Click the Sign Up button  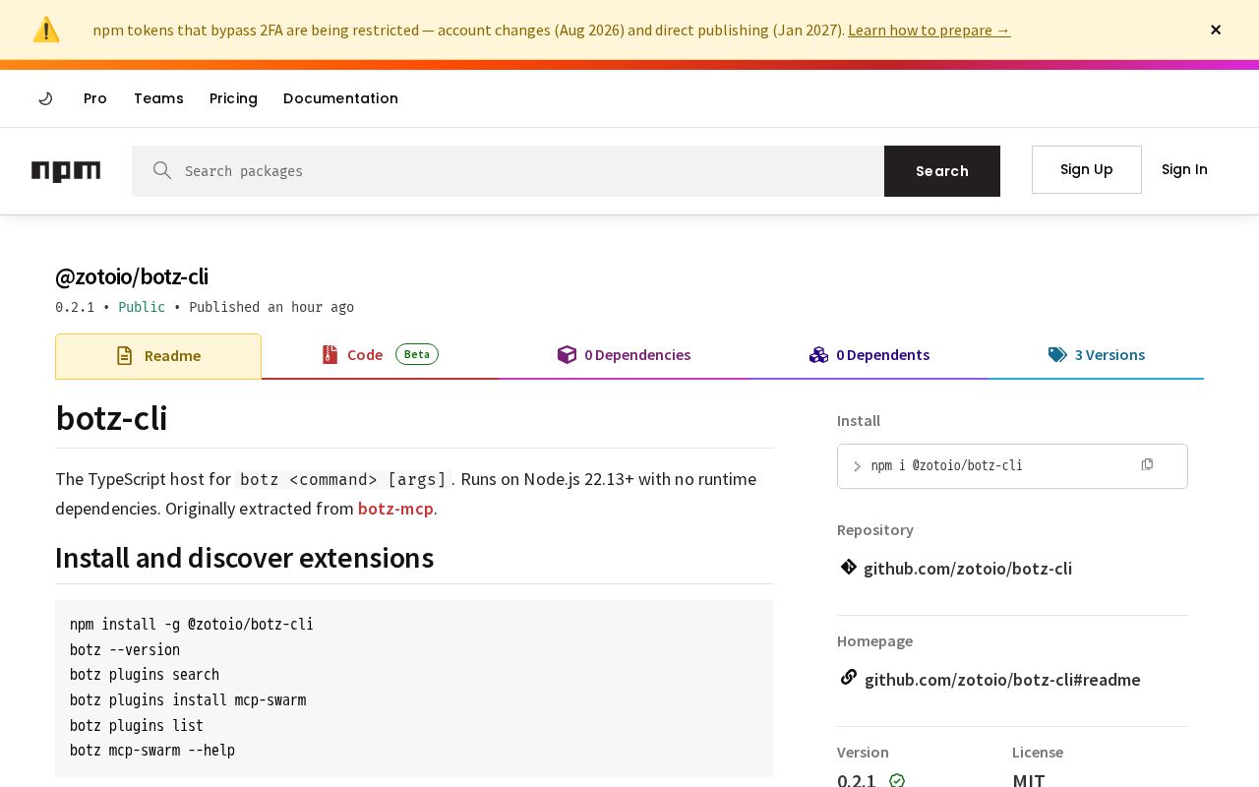point(1087,169)
